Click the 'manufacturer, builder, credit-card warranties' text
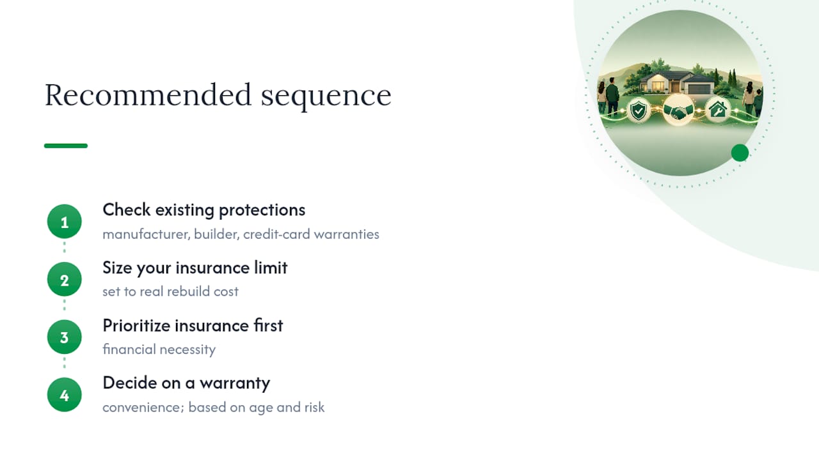The image size is (819, 460). point(241,234)
